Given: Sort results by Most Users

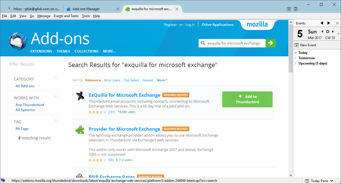Looking at the screenshot, I should tap(112, 80).
